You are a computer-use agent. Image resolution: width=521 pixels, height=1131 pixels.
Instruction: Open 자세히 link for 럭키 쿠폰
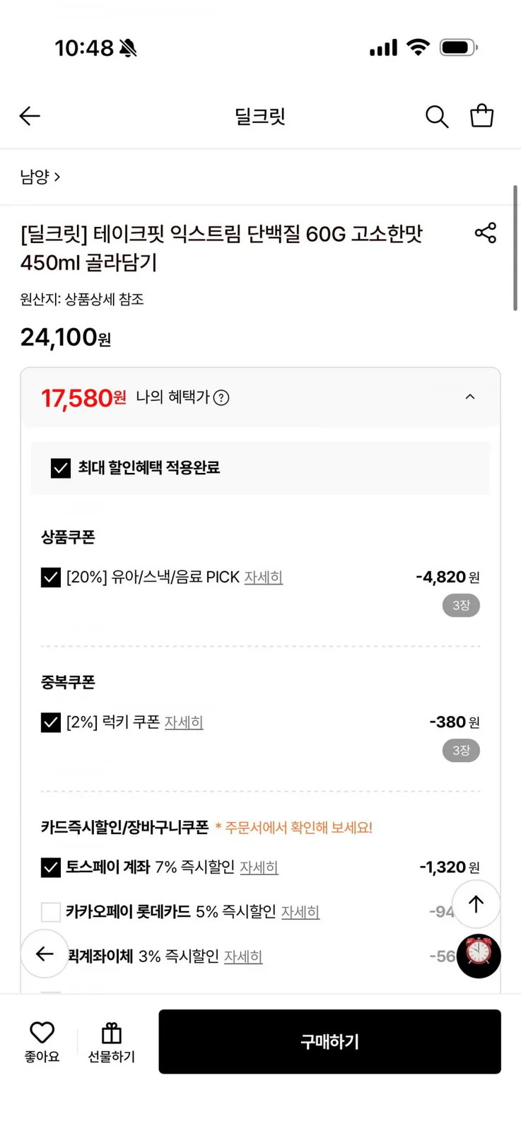click(184, 722)
